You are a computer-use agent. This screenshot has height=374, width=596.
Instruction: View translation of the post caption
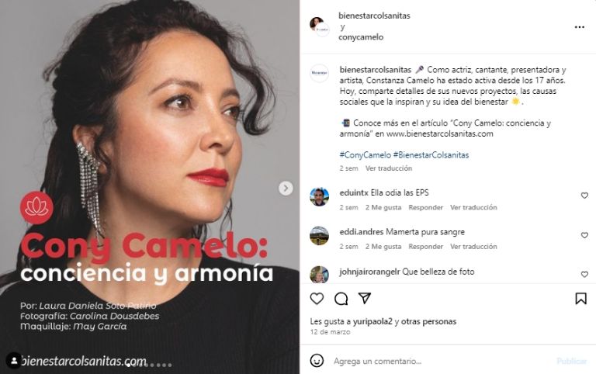389,168
